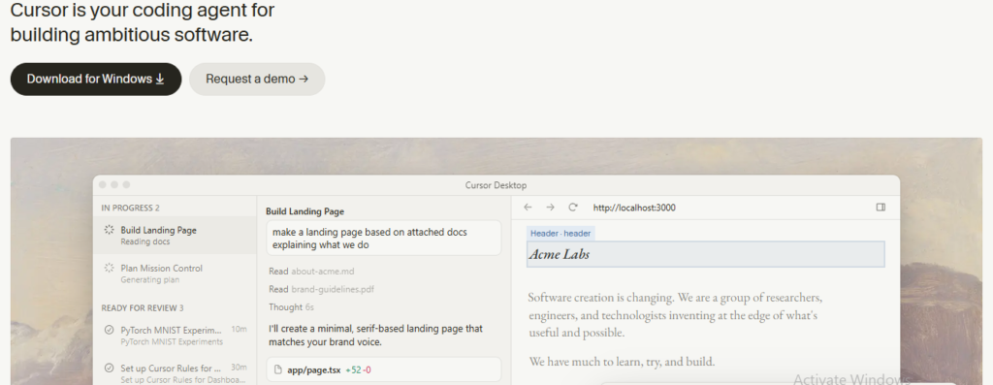This screenshot has height=385, width=993.
Task: Click the forward arrow in preview browser
Action: click(551, 208)
